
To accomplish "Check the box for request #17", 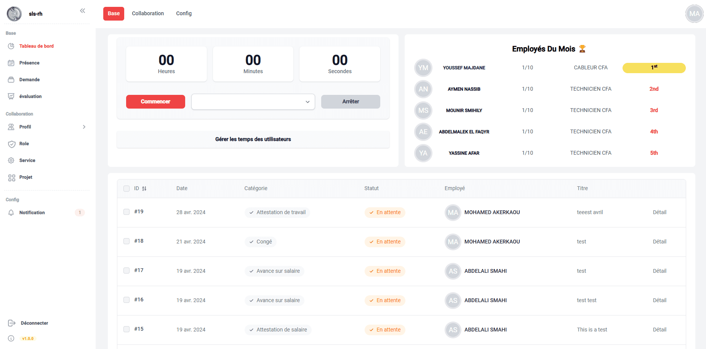I will 126,271.
